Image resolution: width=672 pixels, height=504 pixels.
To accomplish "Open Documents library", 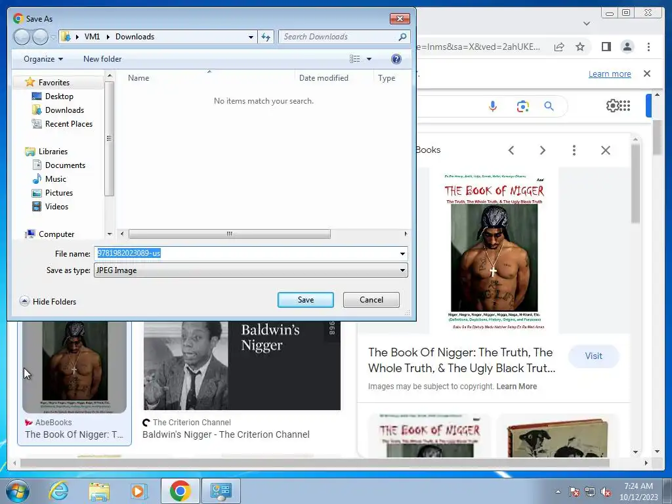I will 65,165.
